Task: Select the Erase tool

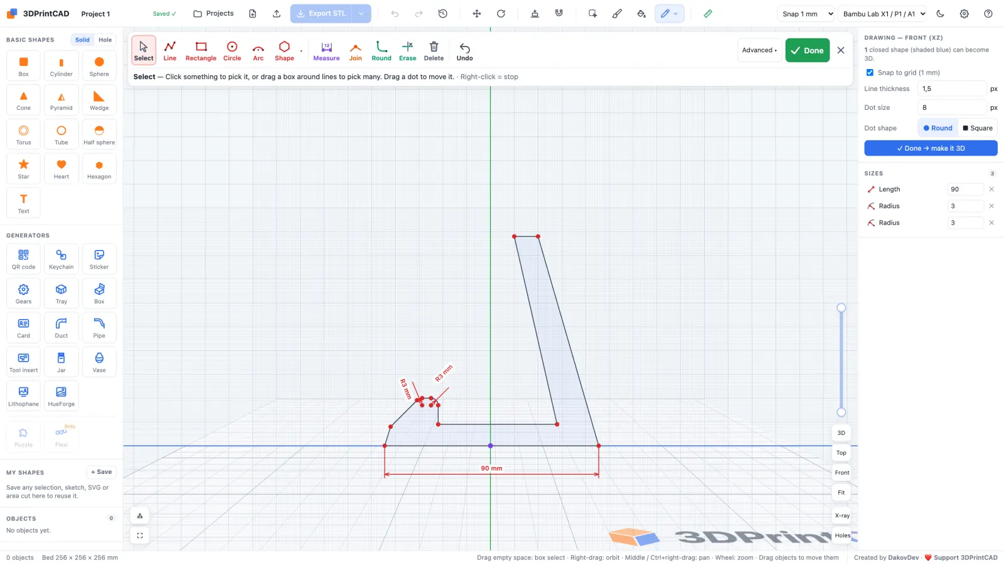Action: 407,51
